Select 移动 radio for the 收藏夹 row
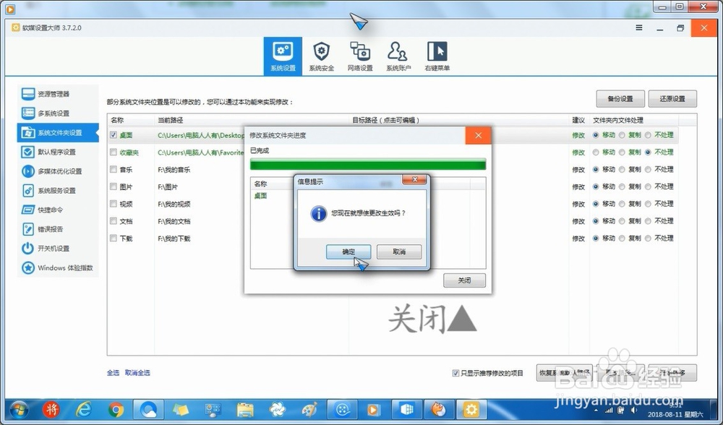The height and width of the screenshot is (425, 723). [596, 152]
